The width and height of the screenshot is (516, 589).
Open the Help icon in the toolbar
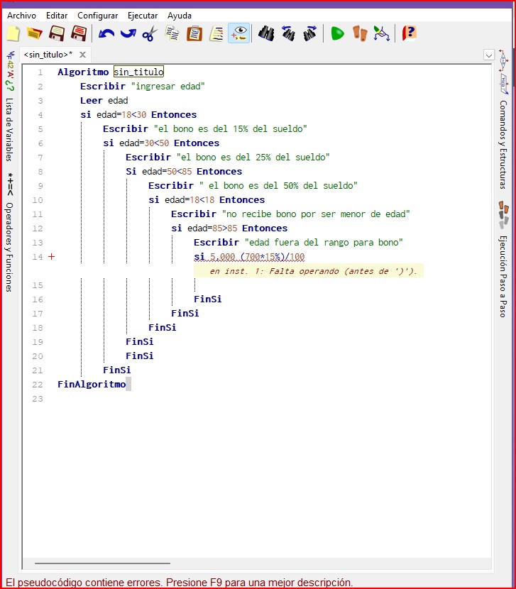409,33
